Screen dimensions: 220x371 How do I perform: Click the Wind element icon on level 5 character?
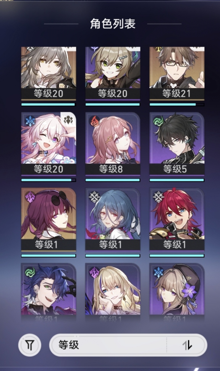[158, 121]
